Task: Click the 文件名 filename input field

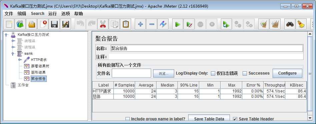Action: (131, 73)
